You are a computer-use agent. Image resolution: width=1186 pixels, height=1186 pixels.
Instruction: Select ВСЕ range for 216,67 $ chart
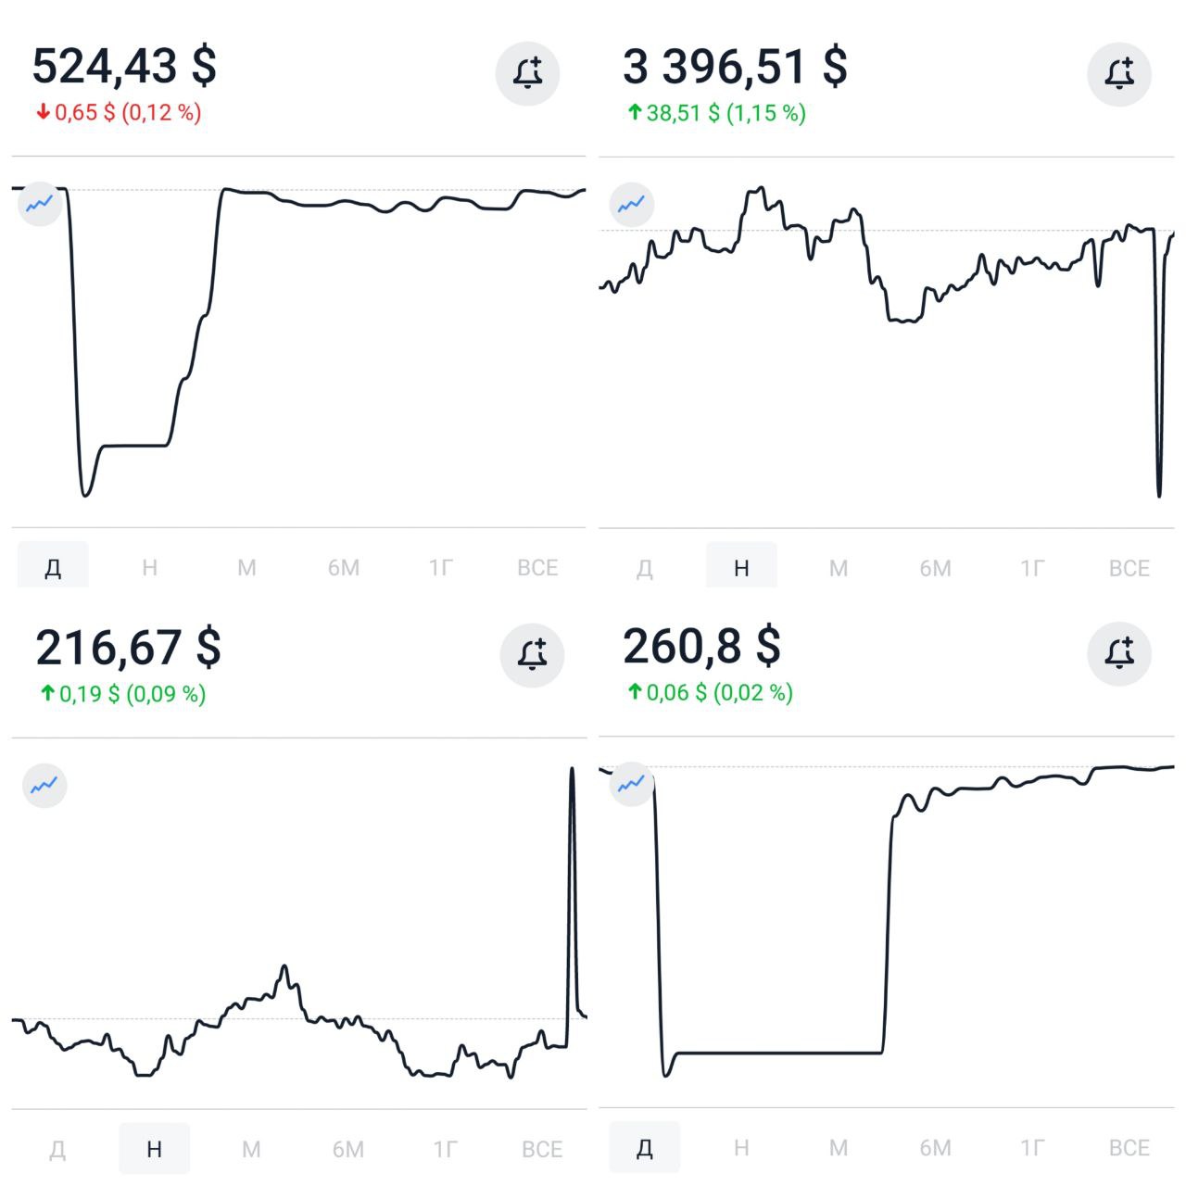(x=542, y=1149)
